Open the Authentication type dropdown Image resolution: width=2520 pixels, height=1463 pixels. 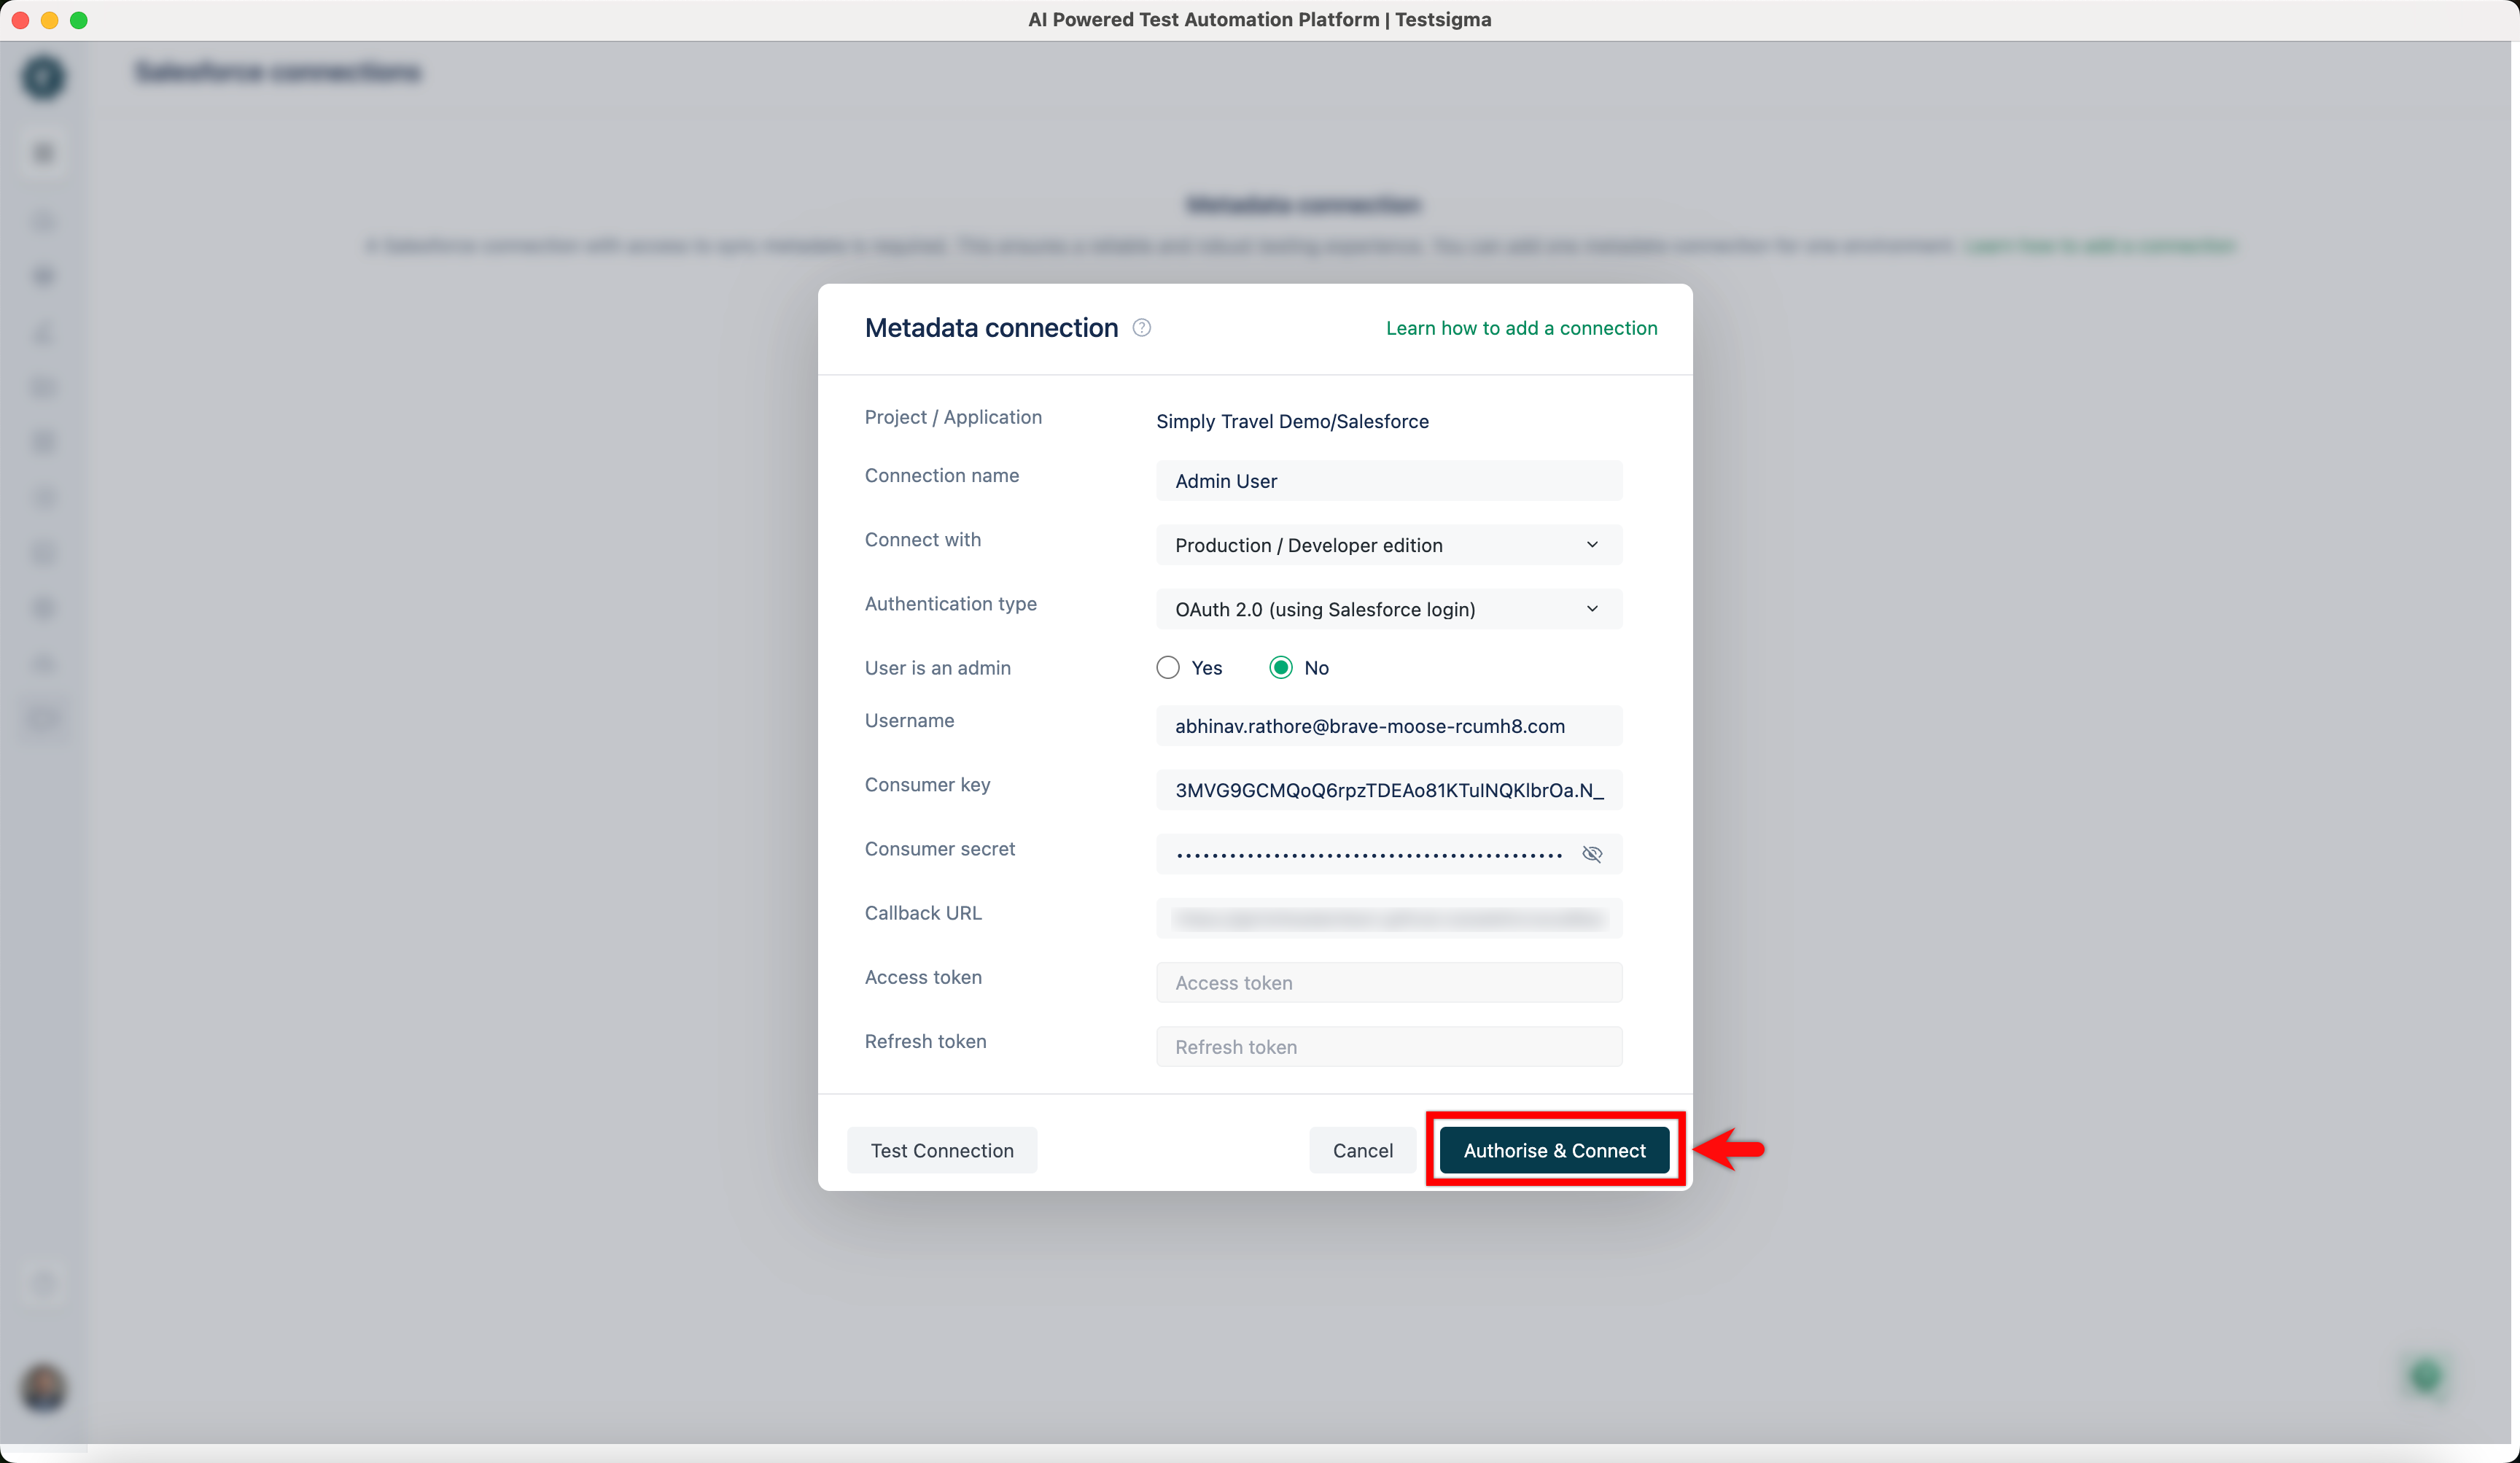coord(1388,609)
